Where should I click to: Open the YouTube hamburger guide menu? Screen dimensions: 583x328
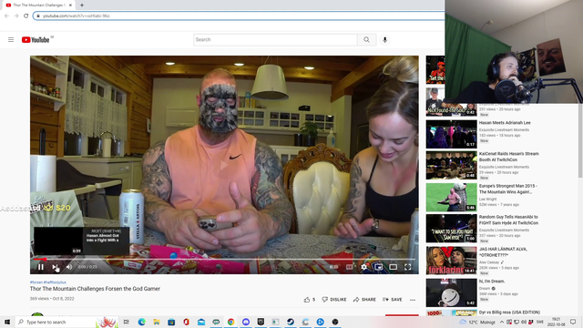(11, 39)
